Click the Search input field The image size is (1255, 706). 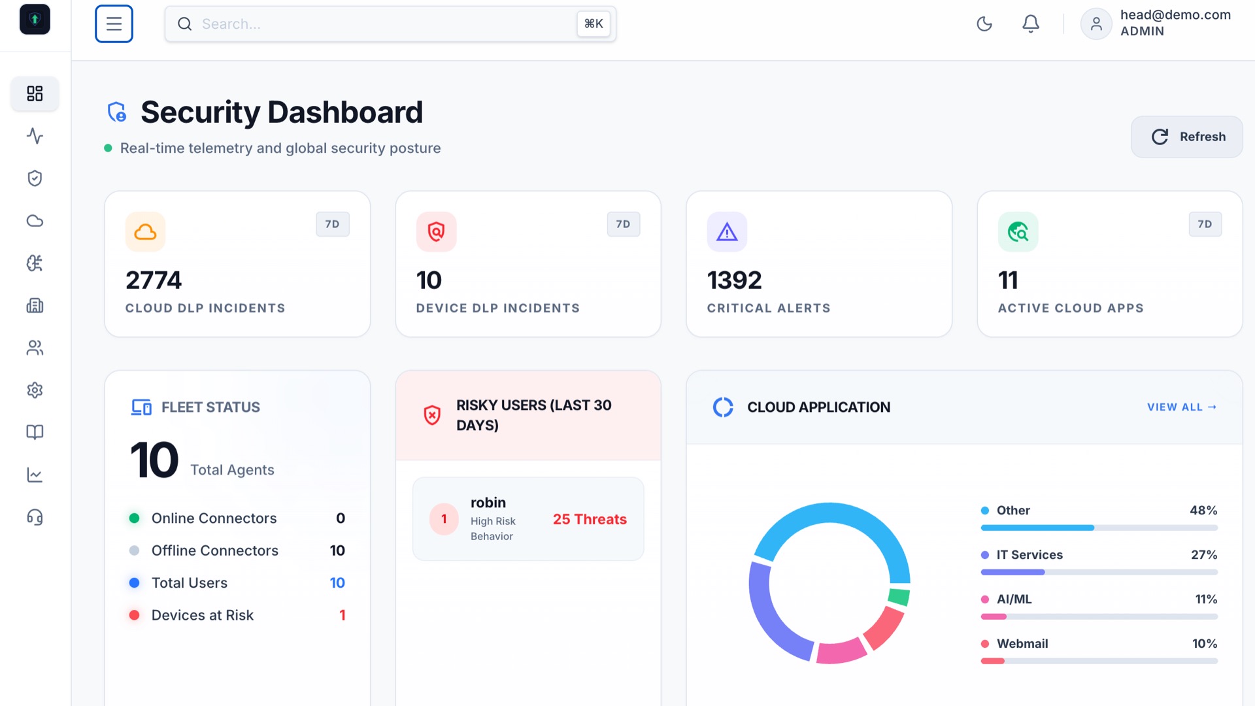390,24
